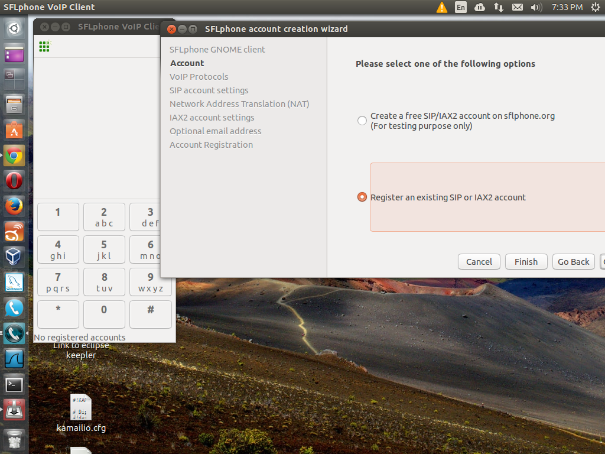Open MySQL Workbench from the dock
The height and width of the screenshot is (454, 605).
[14, 282]
